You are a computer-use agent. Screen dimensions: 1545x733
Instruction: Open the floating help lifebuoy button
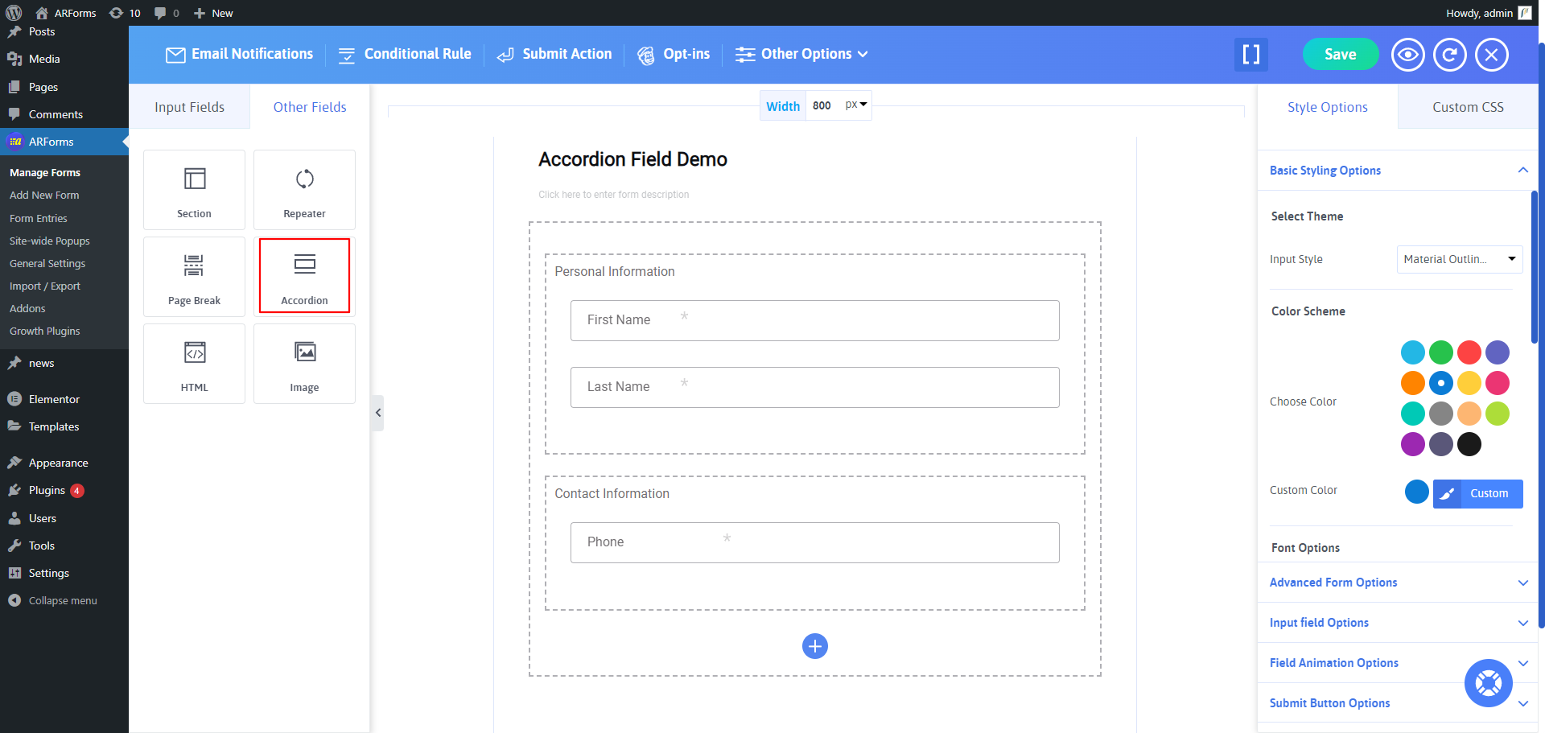[1488, 683]
